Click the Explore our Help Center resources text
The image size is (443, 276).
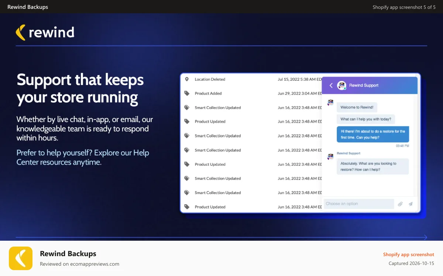tap(83, 157)
